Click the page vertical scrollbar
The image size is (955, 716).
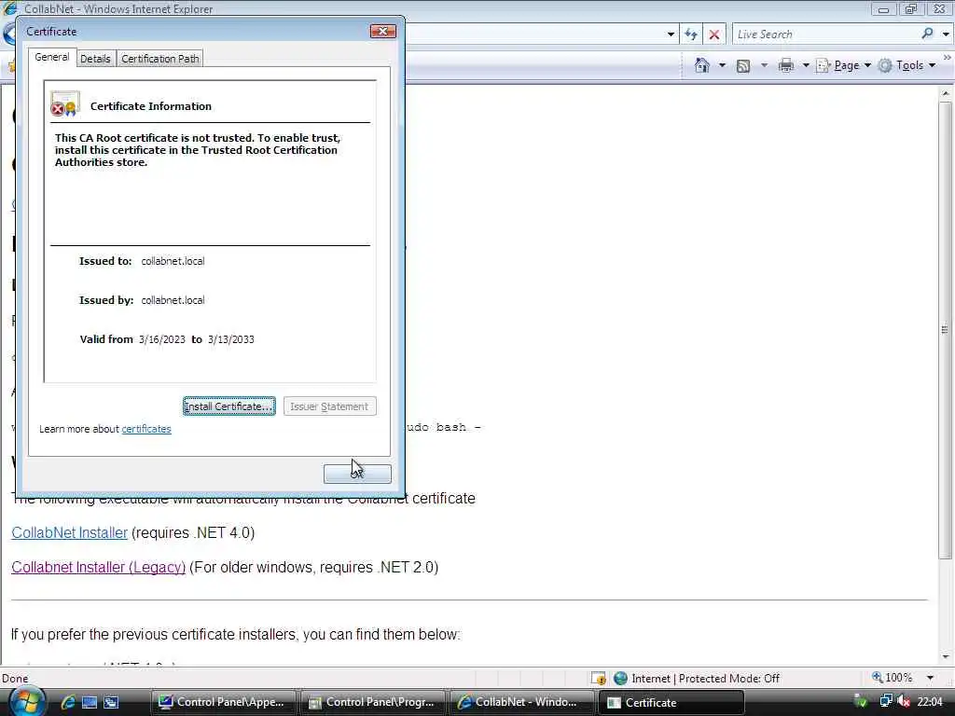click(x=946, y=329)
